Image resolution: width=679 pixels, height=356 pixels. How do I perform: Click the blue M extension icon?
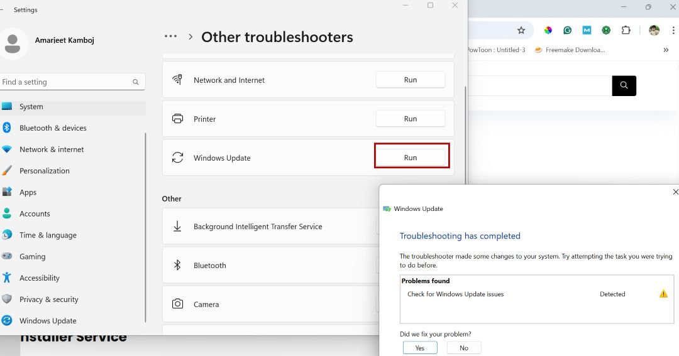click(587, 30)
